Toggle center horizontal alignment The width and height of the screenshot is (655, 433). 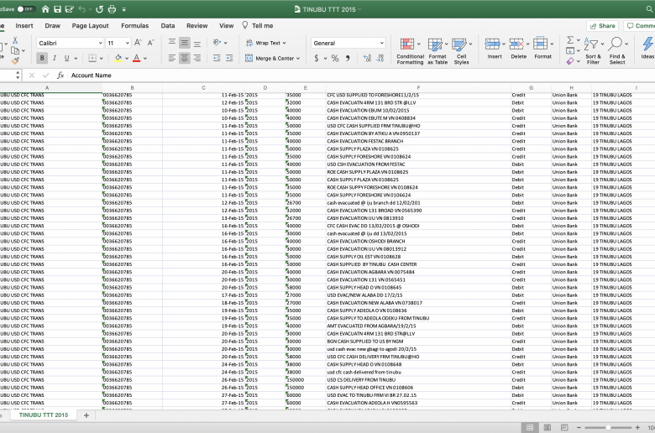coord(185,58)
